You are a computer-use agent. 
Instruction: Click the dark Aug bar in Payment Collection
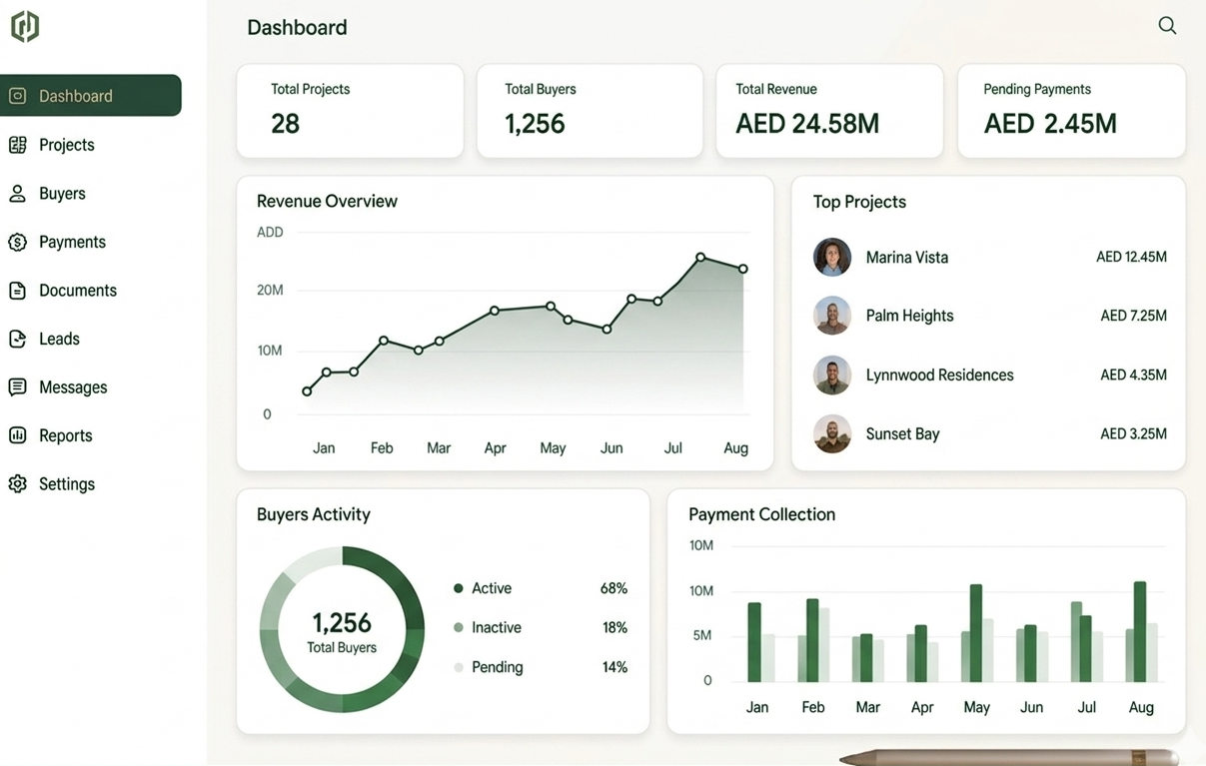point(1140,632)
